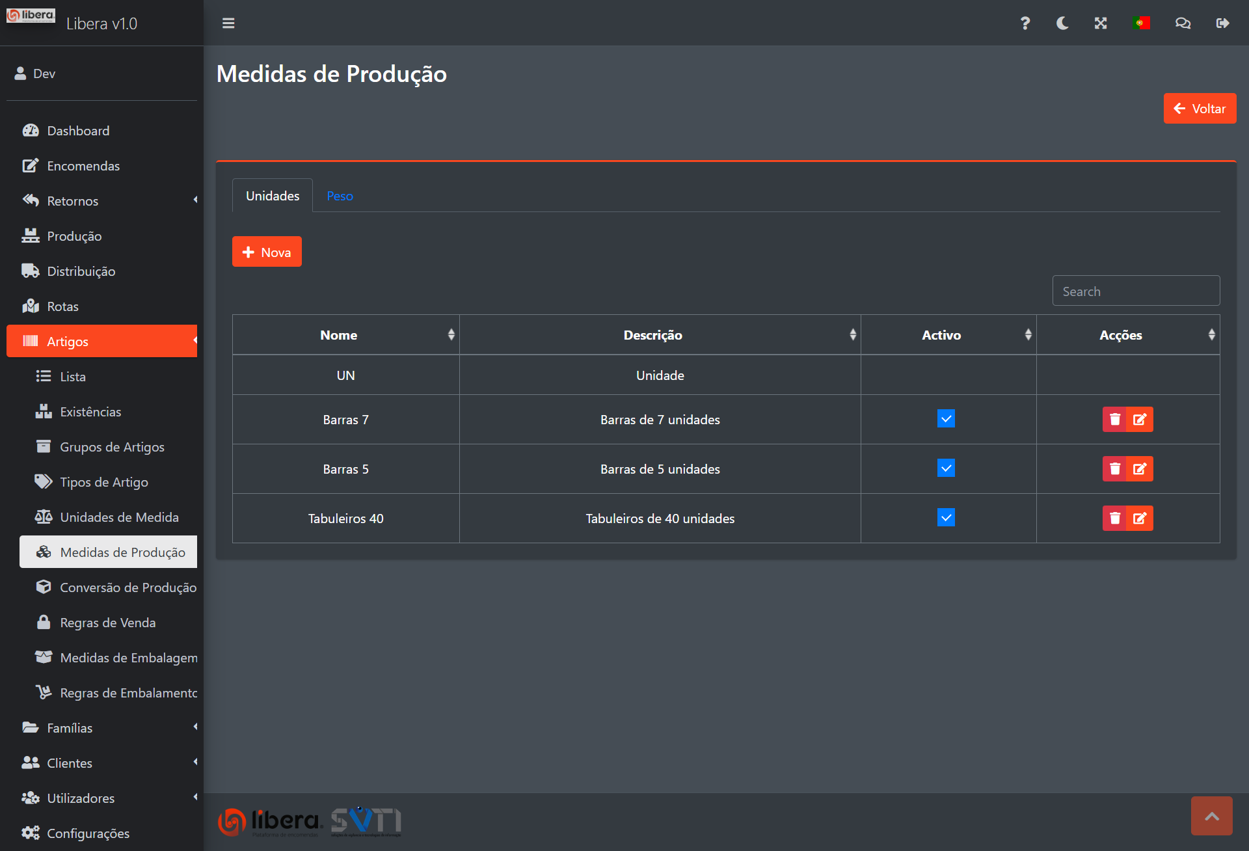Go back with the Voltar button
Image resolution: width=1249 pixels, height=851 pixels.
click(x=1200, y=109)
